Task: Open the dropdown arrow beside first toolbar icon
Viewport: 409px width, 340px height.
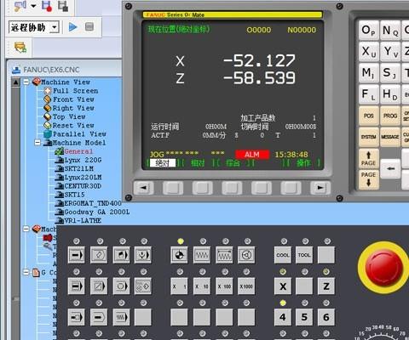Action: 33,6
